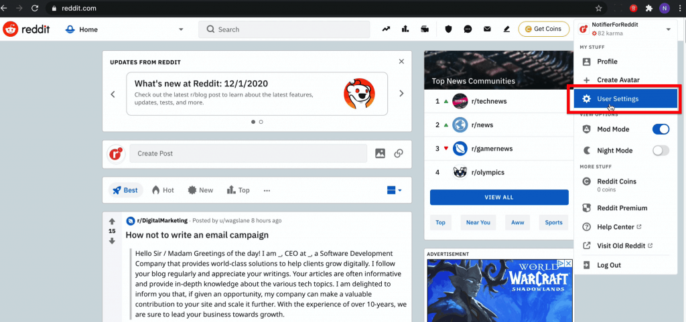Viewport: 686px width, 322px height.
Task: Sort feed by Hot
Action: click(163, 190)
